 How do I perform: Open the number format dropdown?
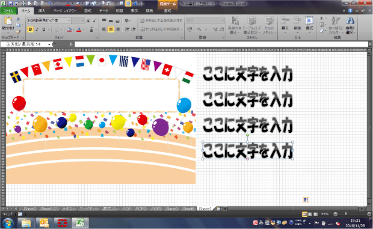[x=223, y=20]
